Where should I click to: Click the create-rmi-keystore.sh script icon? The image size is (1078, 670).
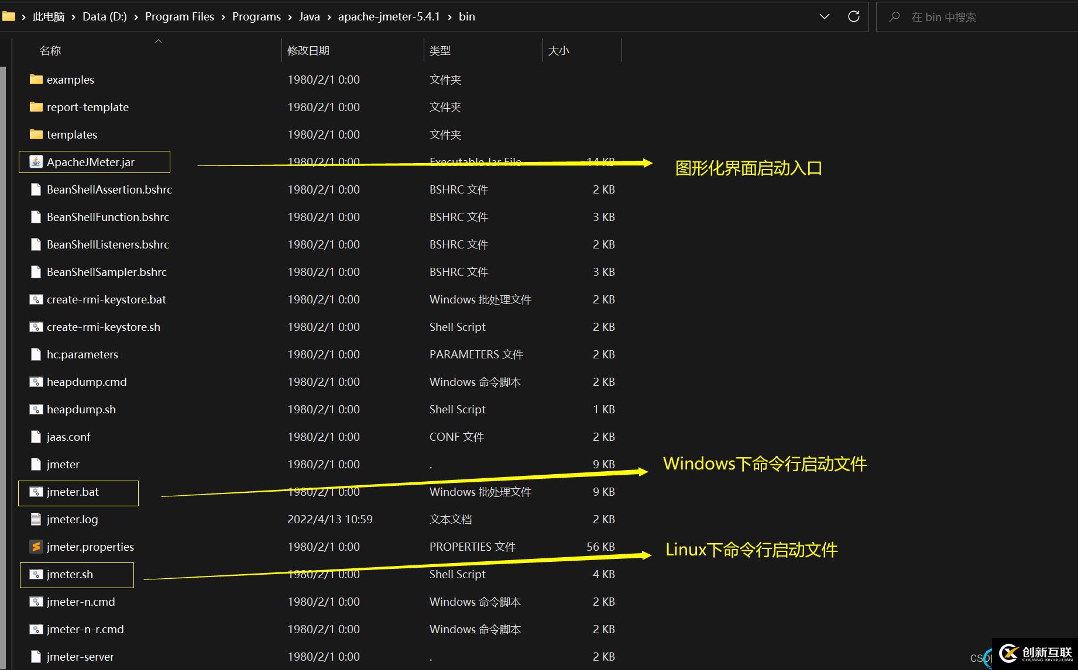pyautogui.click(x=36, y=327)
